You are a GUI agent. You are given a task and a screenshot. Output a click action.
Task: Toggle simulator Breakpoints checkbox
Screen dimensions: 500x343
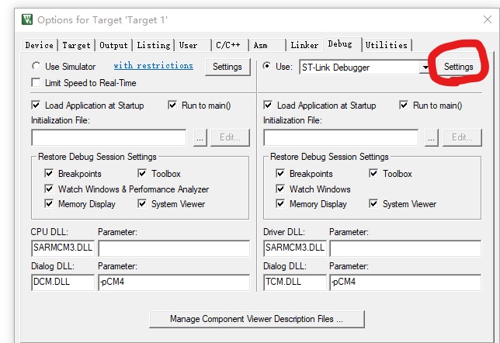[49, 173]
